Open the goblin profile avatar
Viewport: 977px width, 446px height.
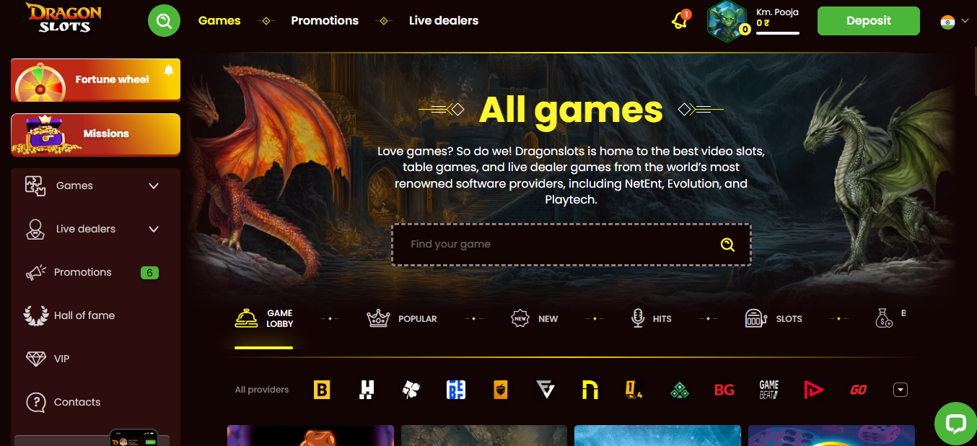[x=728, y=21]
